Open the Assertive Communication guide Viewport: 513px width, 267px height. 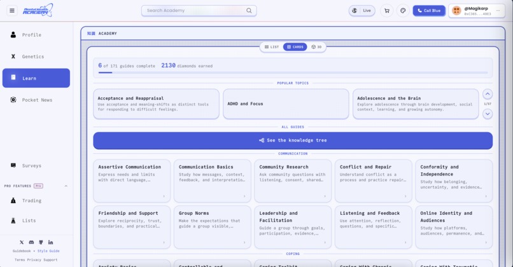click(x=132, y=181)
